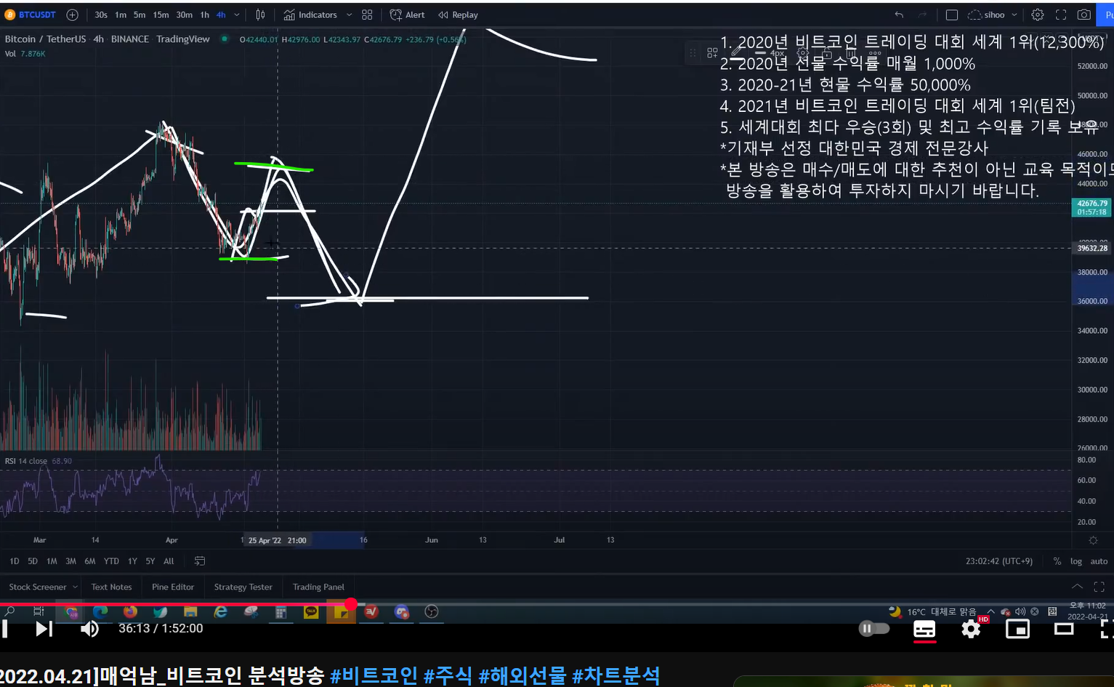Viewport: 1114px width, 687px height.
Task: Skip to the next video
Action: click(x=44, y=629)
